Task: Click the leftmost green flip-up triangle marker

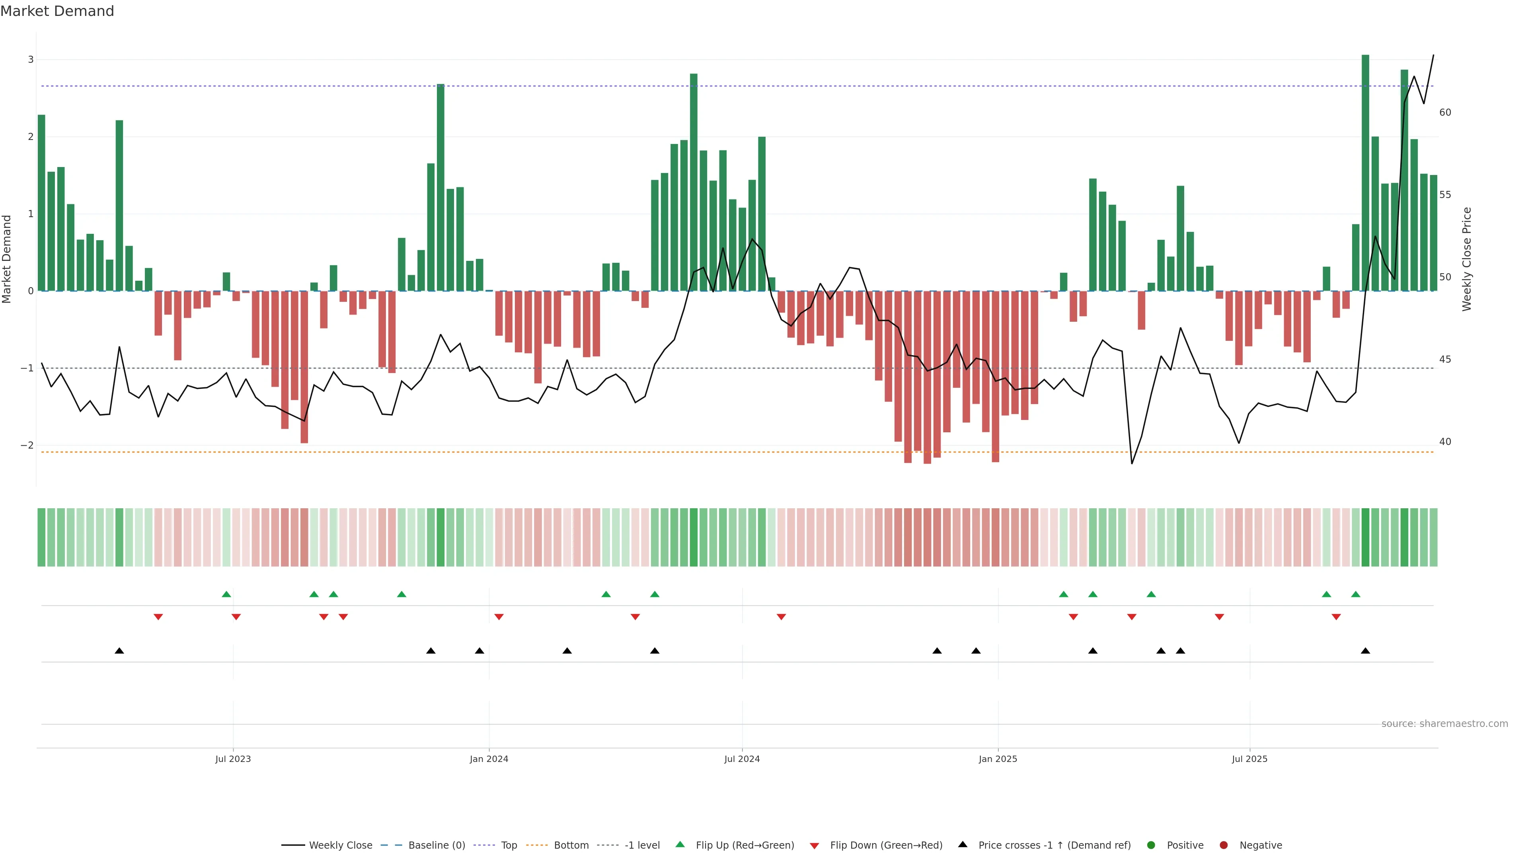Action: coord(226,594)
